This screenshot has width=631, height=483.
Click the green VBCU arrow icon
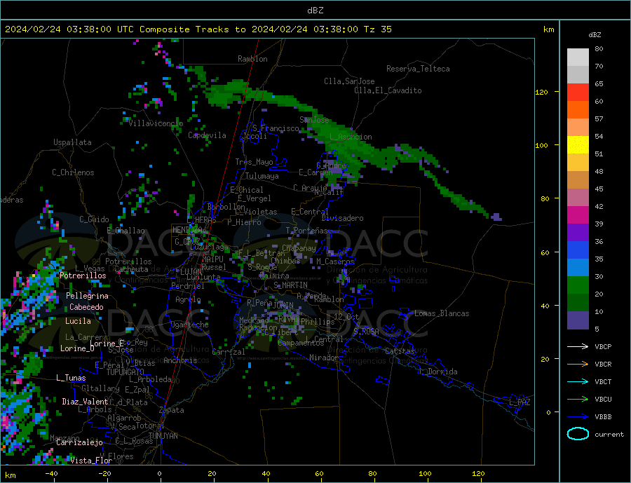(578, 400)
